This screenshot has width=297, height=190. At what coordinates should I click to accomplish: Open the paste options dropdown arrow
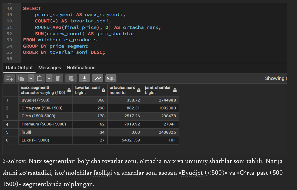click(49, 78)
